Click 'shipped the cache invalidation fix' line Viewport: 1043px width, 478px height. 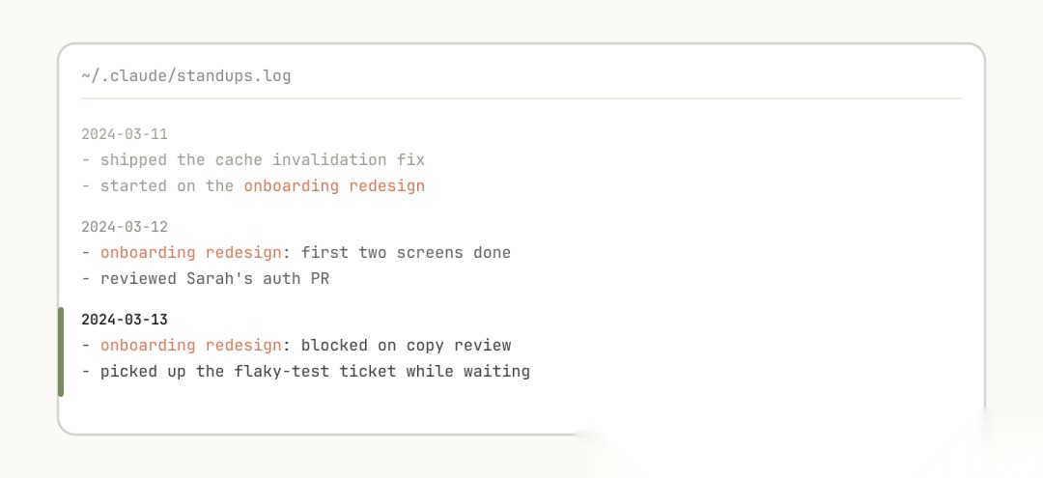253,160
